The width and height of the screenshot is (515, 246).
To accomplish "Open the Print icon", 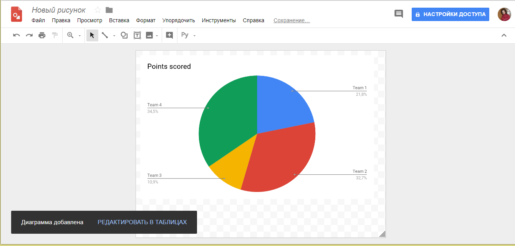I will tap(42, 35).
